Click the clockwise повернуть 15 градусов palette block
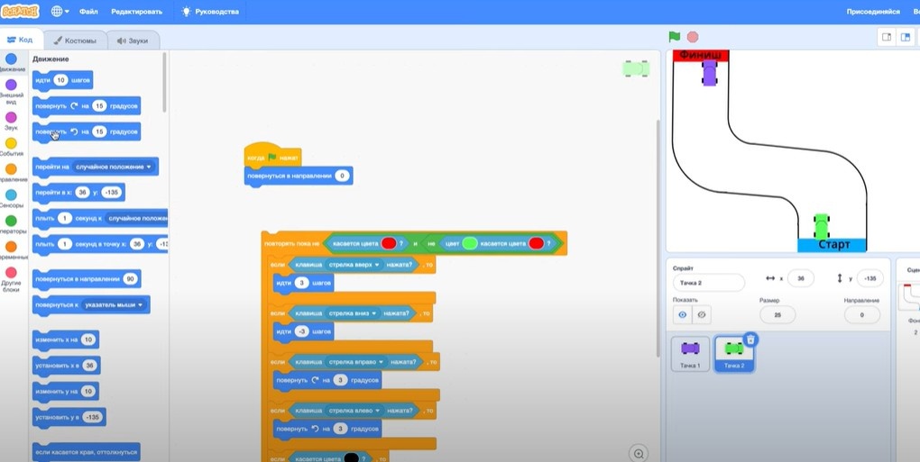Image resolution: width=920 pixels, height=462 pixels. coord(87,106)
